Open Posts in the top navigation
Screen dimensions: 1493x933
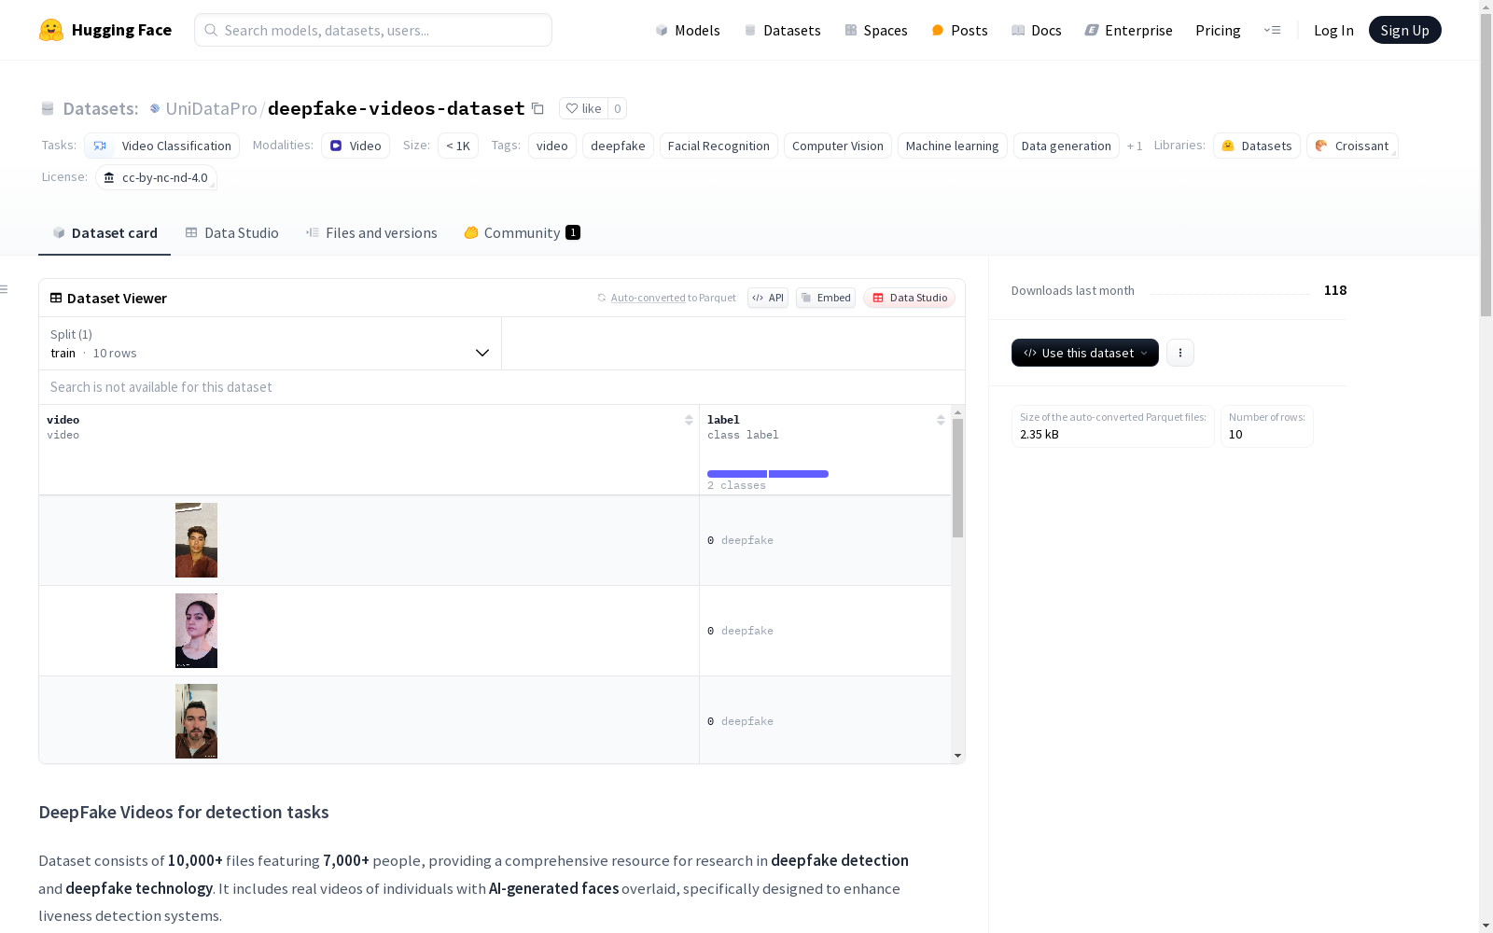pyautogui.click(x=959, y=30)
